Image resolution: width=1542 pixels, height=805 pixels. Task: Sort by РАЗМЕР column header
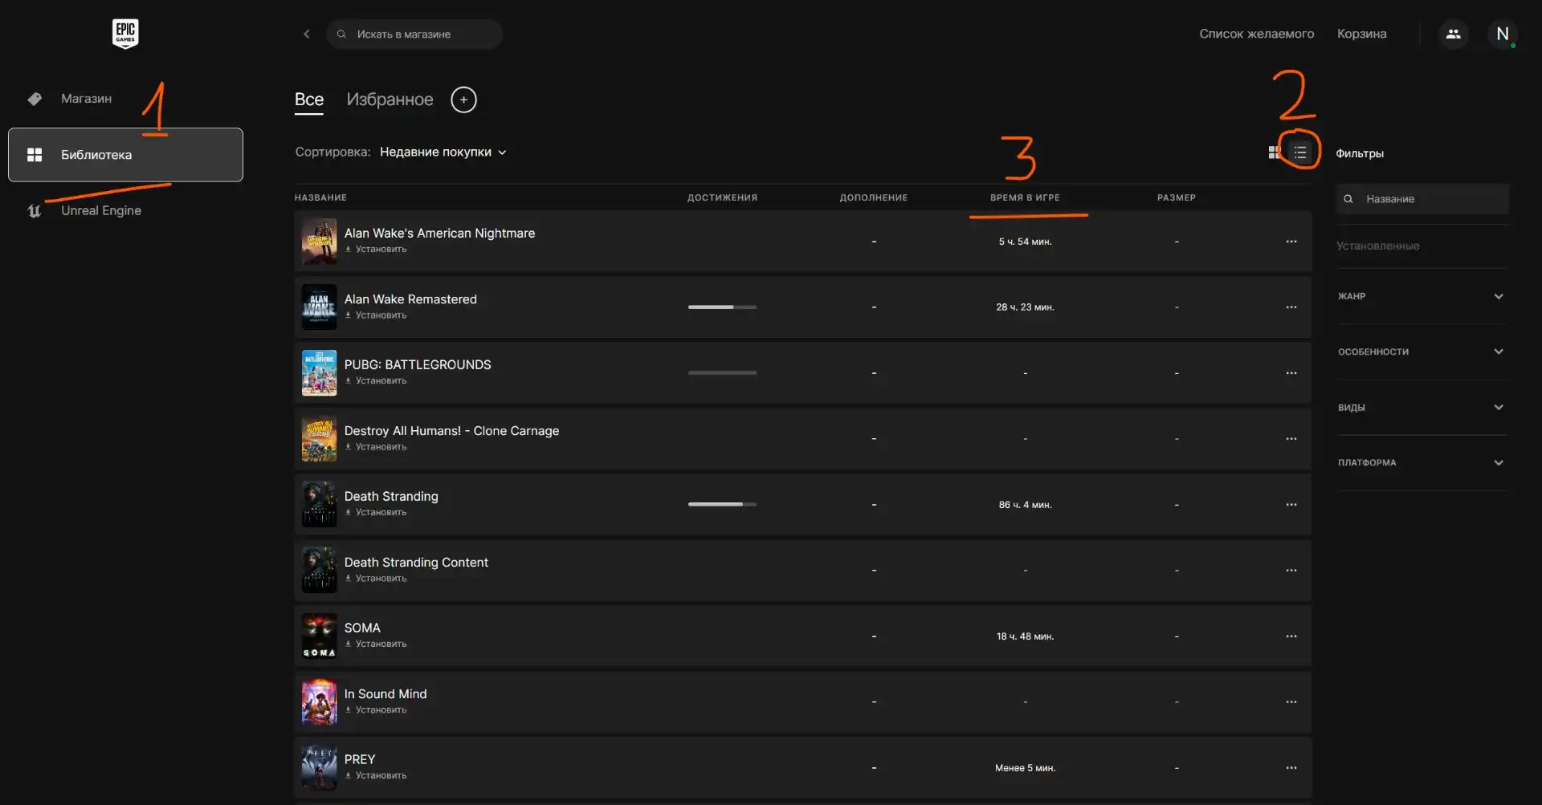tap(1177, 197)
